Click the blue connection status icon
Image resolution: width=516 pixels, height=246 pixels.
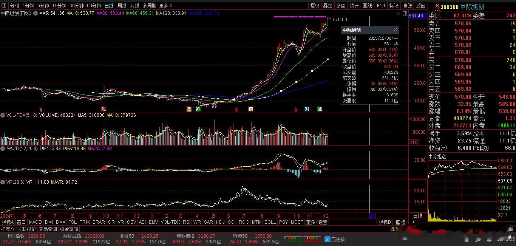tap(328, 239)
